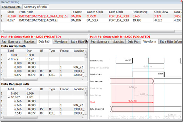The height and width of the screenshot is (122, 183).
Task: Collapse the 10.367 row in Data Required Path
Action: (9, 97)
